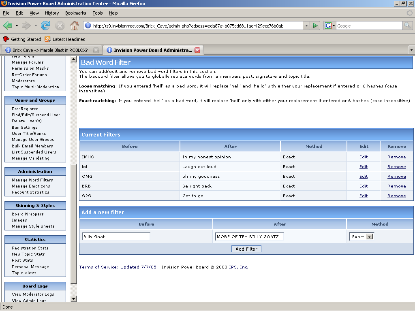The image size is (415, 311).
Task: Open Manage Word Filters in sidebar
Action: click(32, 180)
